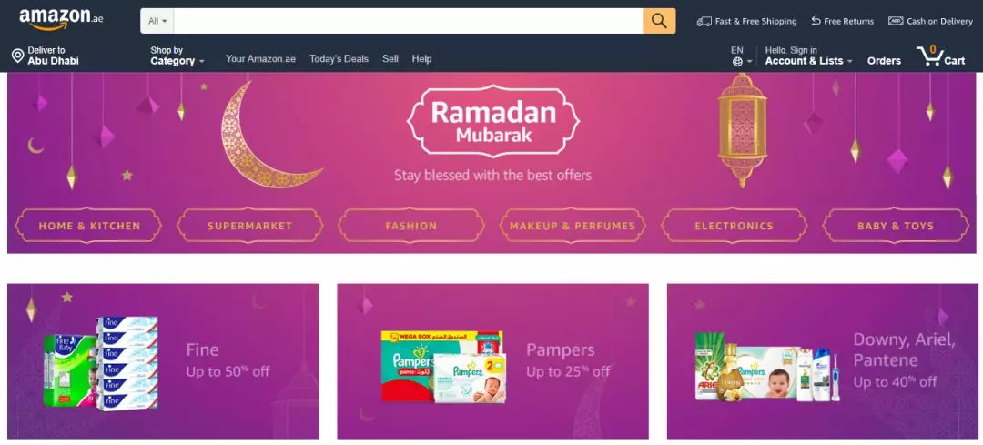
Task: Go to Your Amazon.ae
Action: point(260,58)
